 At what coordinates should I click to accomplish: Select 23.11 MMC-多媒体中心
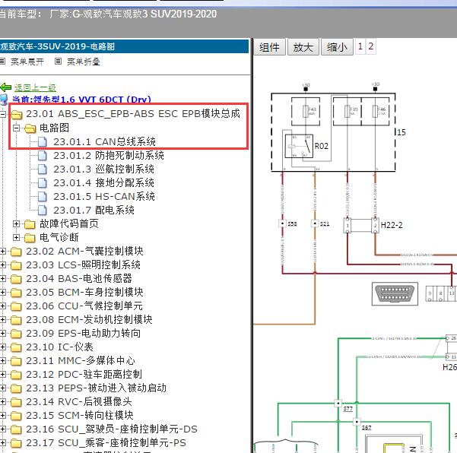pyautogui.click(x=81, y=361)
